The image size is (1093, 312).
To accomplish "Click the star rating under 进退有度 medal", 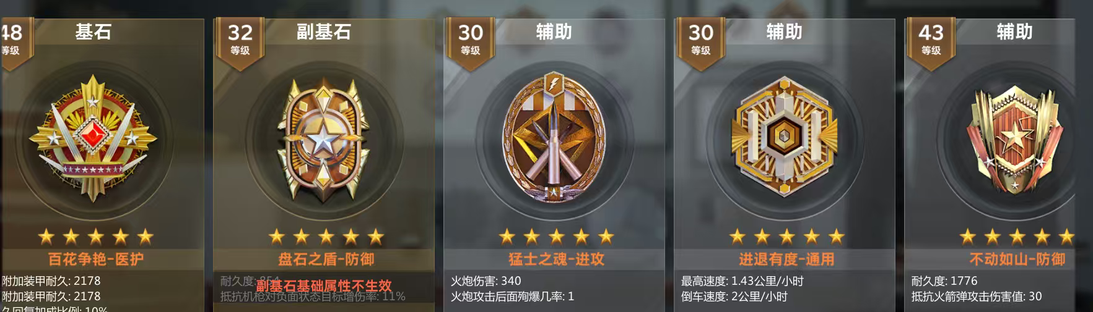I will (x=786, y=236).
